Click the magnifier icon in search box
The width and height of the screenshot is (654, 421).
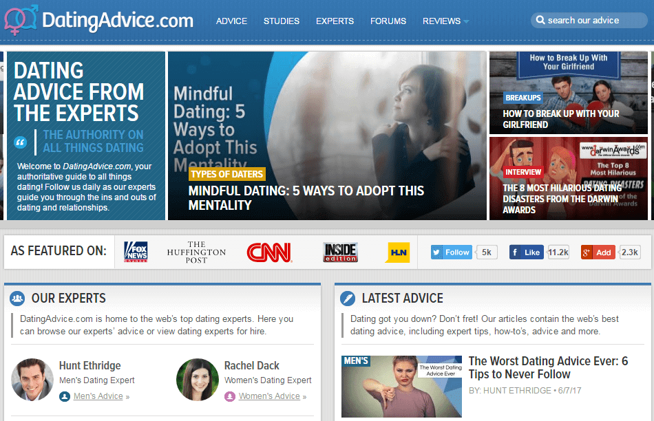tap(540, 21)
